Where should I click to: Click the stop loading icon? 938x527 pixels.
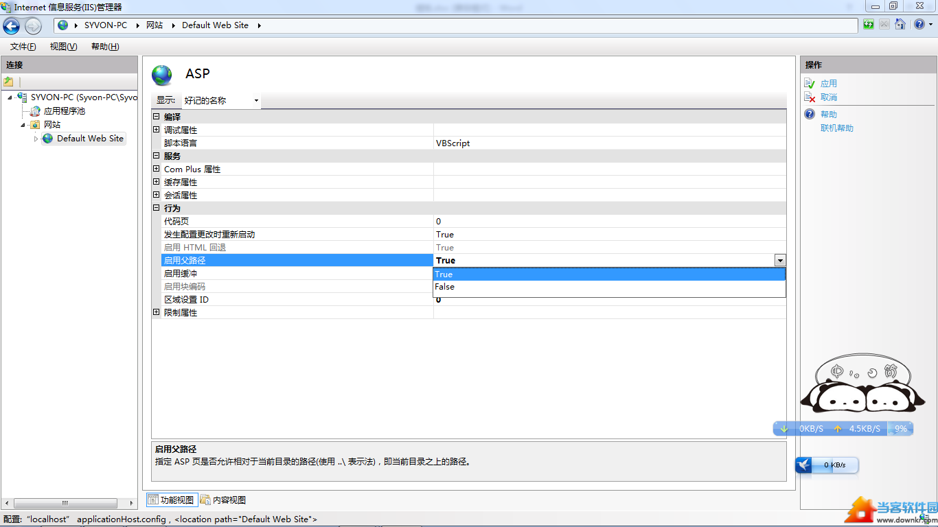[884, 25]
